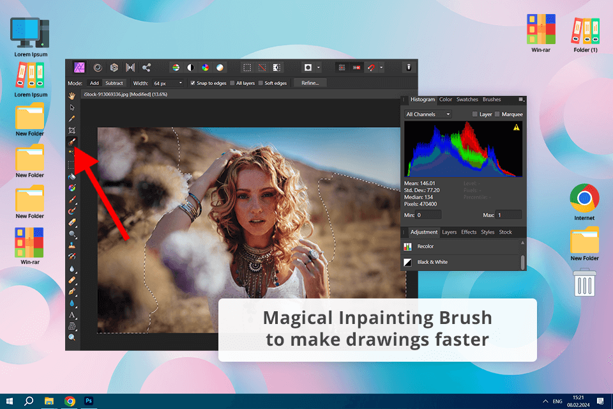Open the Snapping options dropdown arrow
Viewport: 613px width, 409px height.
click(x=381, y=68)
